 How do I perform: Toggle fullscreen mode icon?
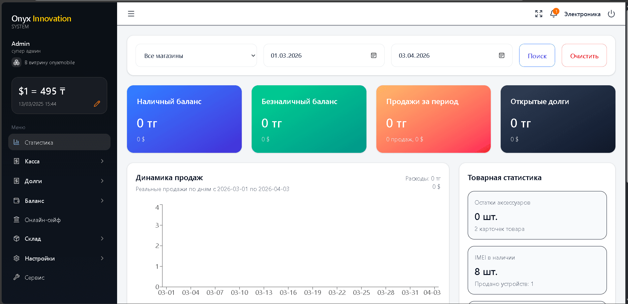[539, 14]
